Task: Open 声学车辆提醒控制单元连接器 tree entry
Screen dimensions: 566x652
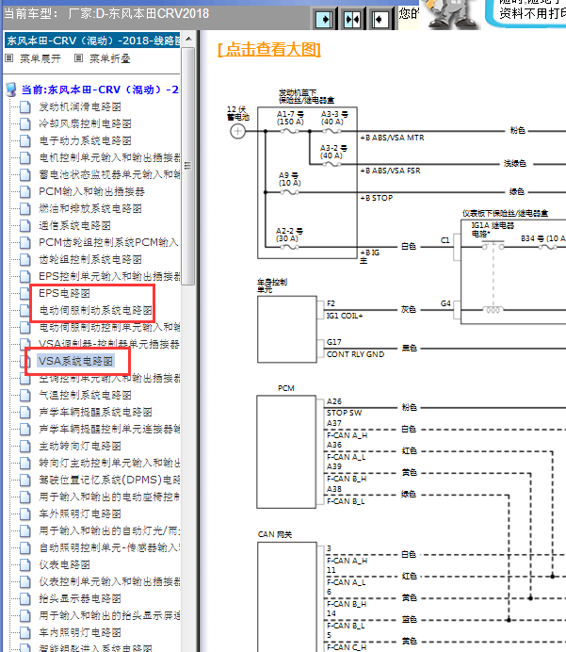Action: [x=109, y=429]
